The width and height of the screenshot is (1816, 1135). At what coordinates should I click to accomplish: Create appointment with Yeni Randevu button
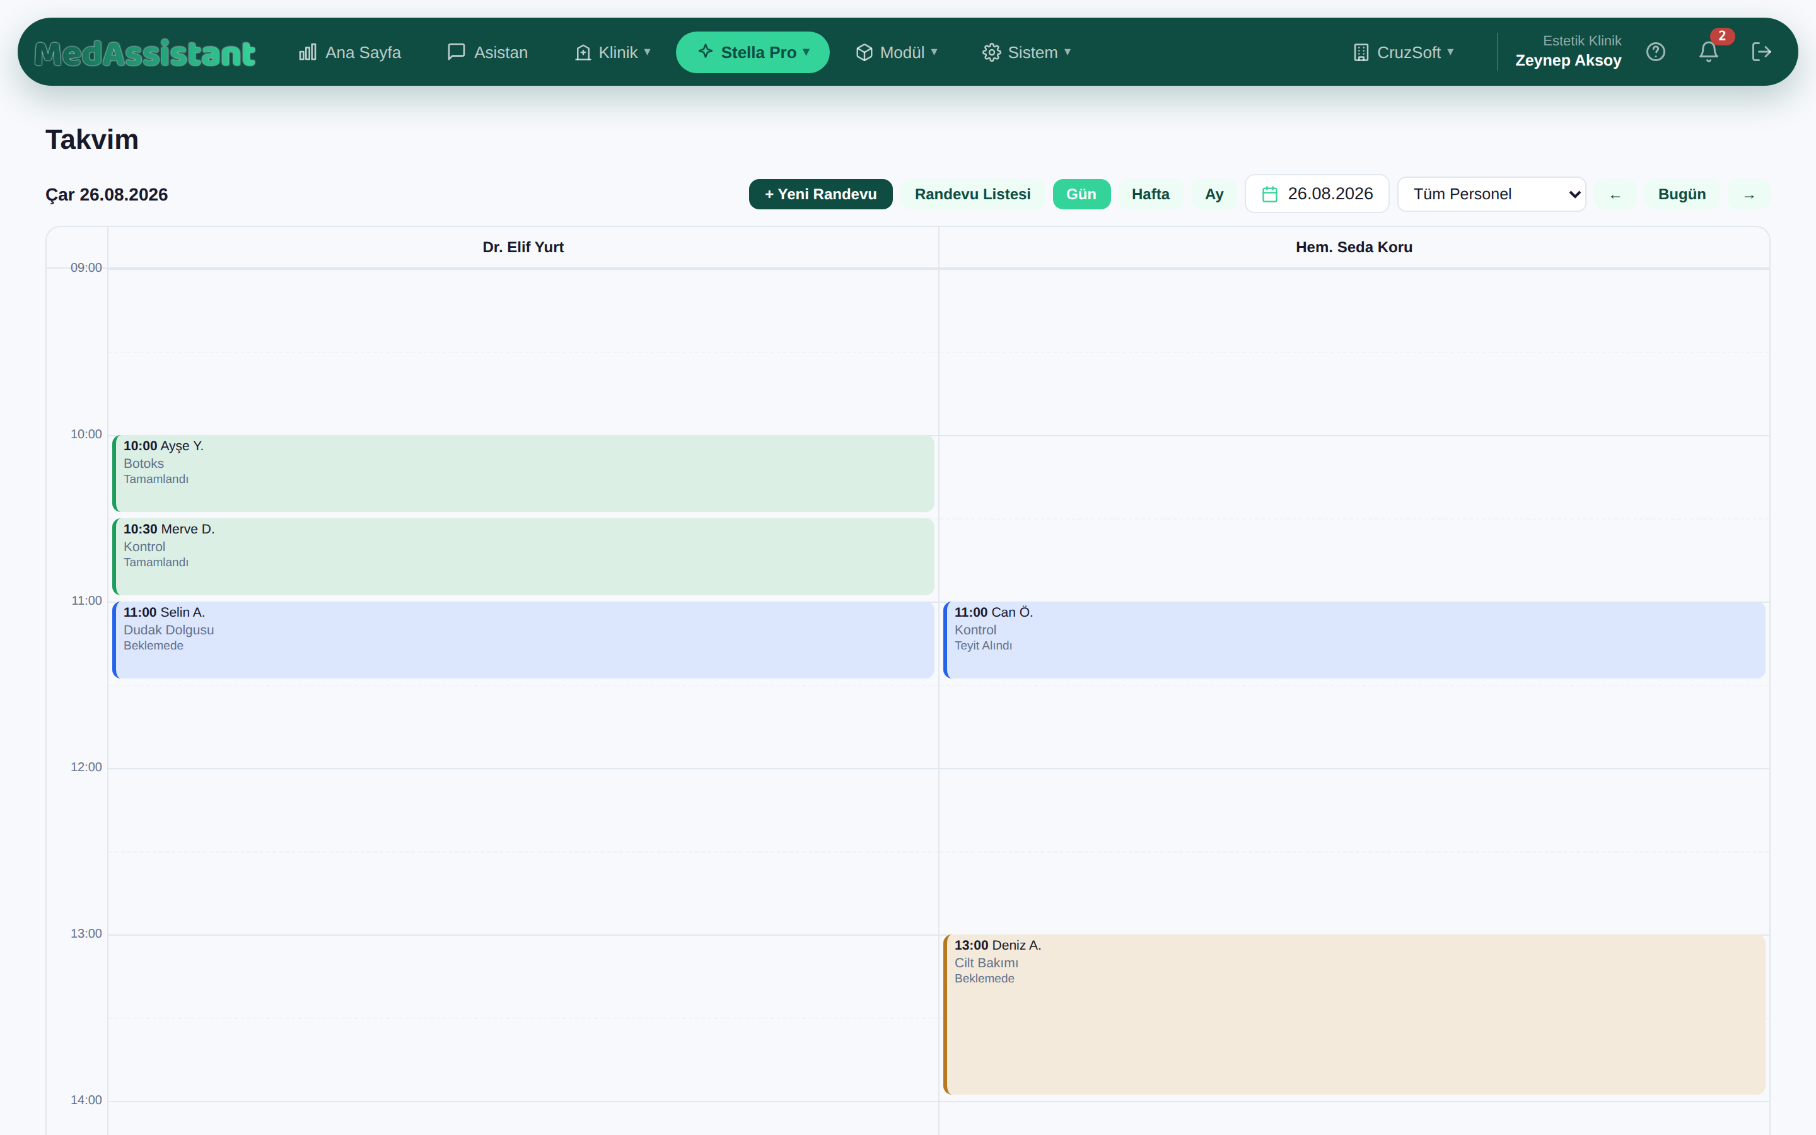(820, 194)
